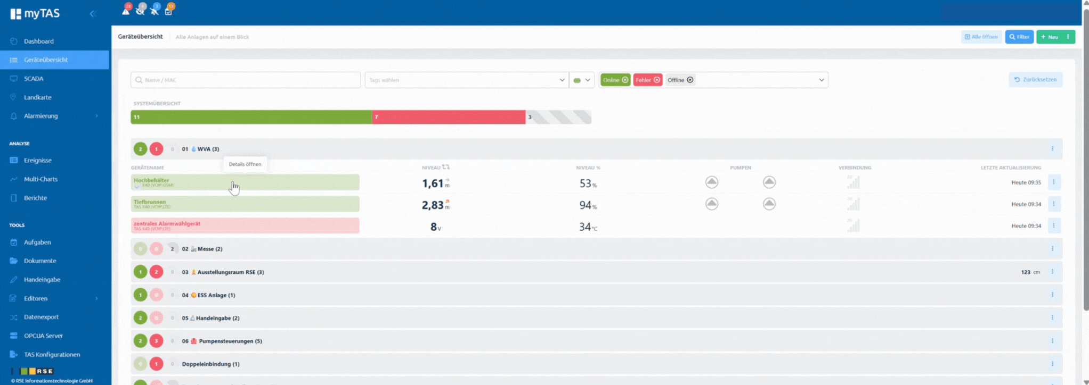Remove the Fehler status filter tag
Screen dimensions: 1089x385
click(x=657, y=80)
